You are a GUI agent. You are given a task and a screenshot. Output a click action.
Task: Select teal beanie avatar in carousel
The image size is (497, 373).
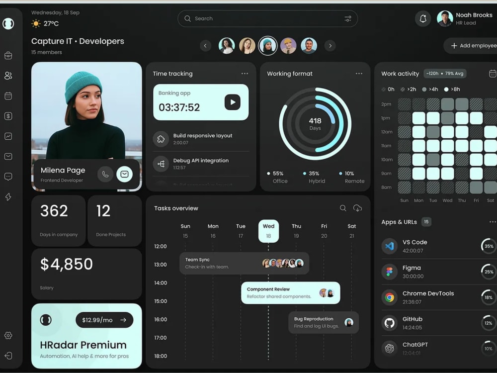point(268,46)
